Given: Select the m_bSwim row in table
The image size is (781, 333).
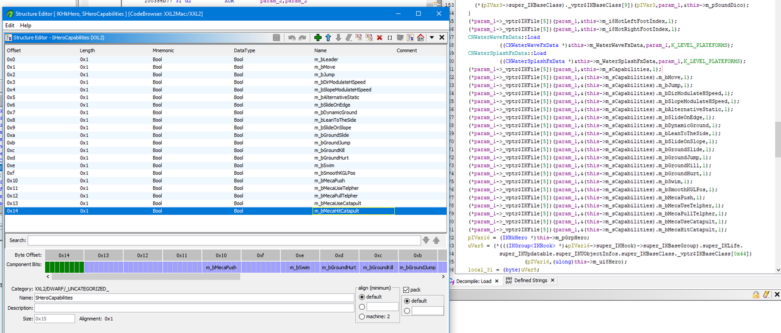Looking at the screenshot, I should tap(225, 166).
